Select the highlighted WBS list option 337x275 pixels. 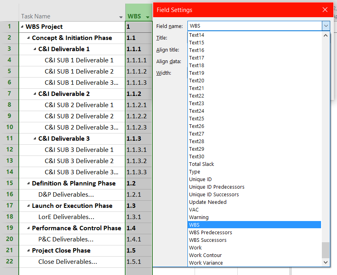point(254,225)
